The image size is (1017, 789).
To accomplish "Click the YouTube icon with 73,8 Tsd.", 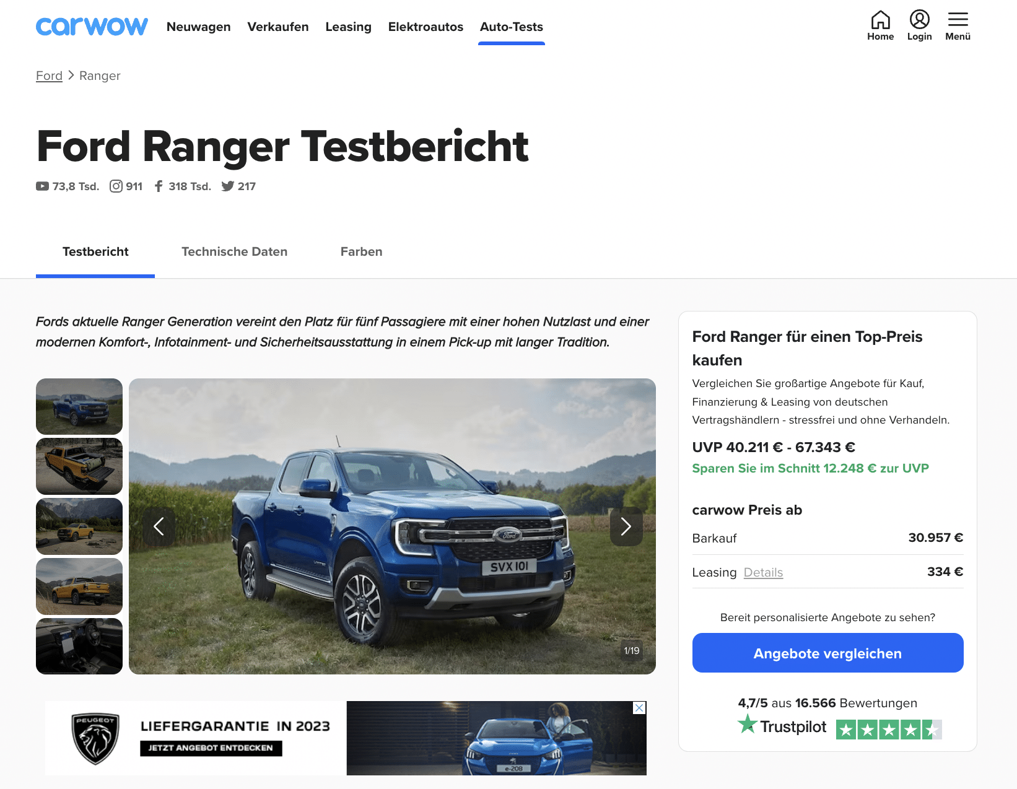I will coord(42,186).
